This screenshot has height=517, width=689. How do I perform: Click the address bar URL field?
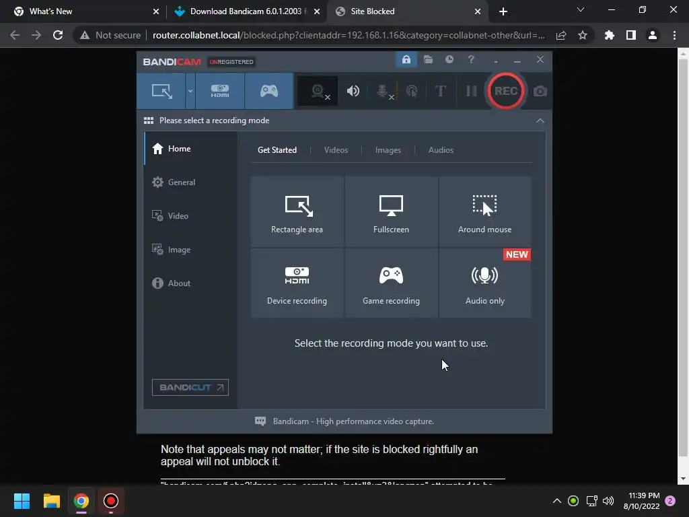point(349,35)
